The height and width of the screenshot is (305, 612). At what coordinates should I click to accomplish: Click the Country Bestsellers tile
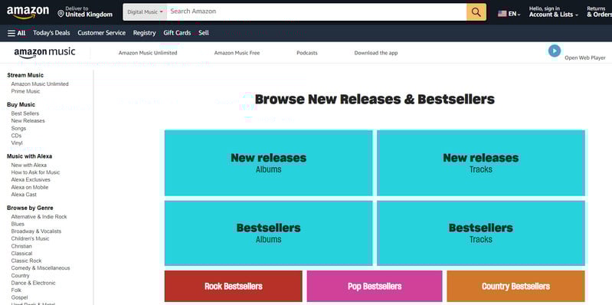(x=516, y=287)
